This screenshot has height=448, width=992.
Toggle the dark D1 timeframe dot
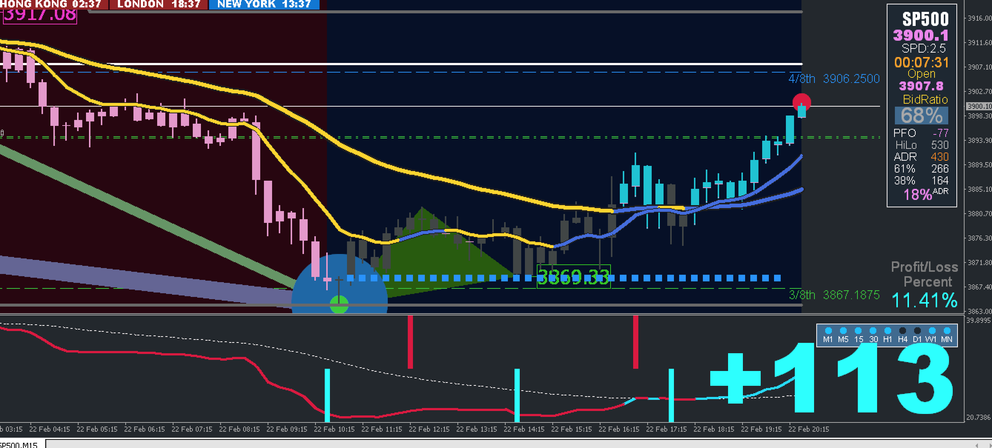(x=917, y=330)
